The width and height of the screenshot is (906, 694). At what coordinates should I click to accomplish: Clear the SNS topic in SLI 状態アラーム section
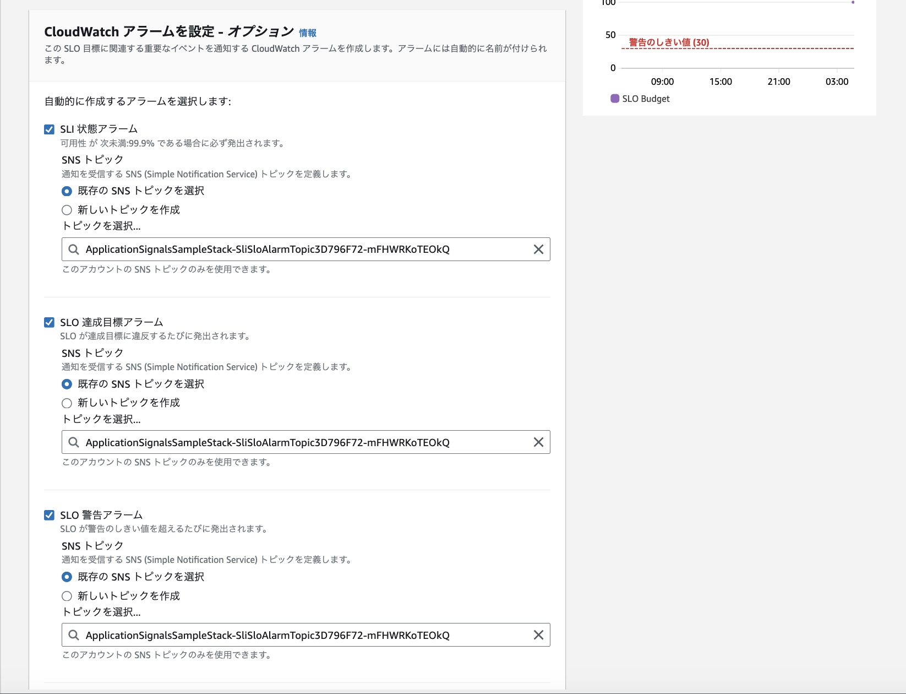tap(538, 249)
